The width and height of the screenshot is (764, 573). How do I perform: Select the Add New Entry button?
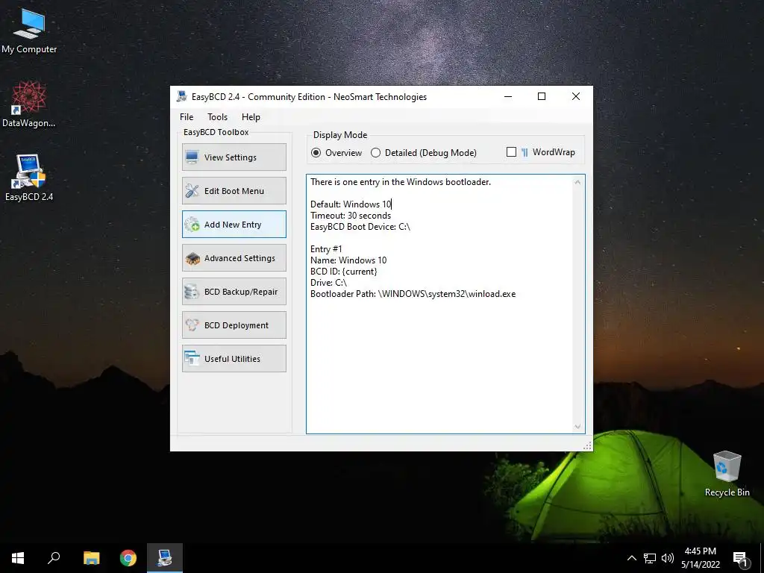pyautogui.click(x=234, y=224)
